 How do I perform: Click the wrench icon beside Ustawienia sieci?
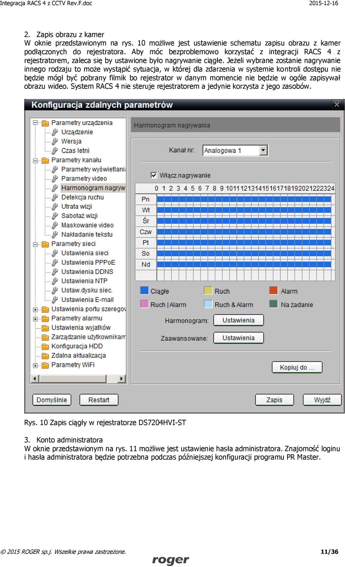click(55, 253)
